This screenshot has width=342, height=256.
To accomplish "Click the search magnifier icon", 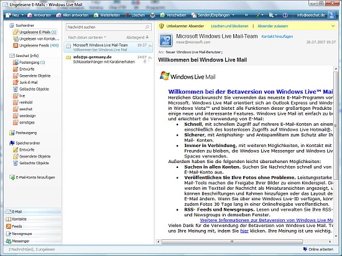I will click(147, 27).
